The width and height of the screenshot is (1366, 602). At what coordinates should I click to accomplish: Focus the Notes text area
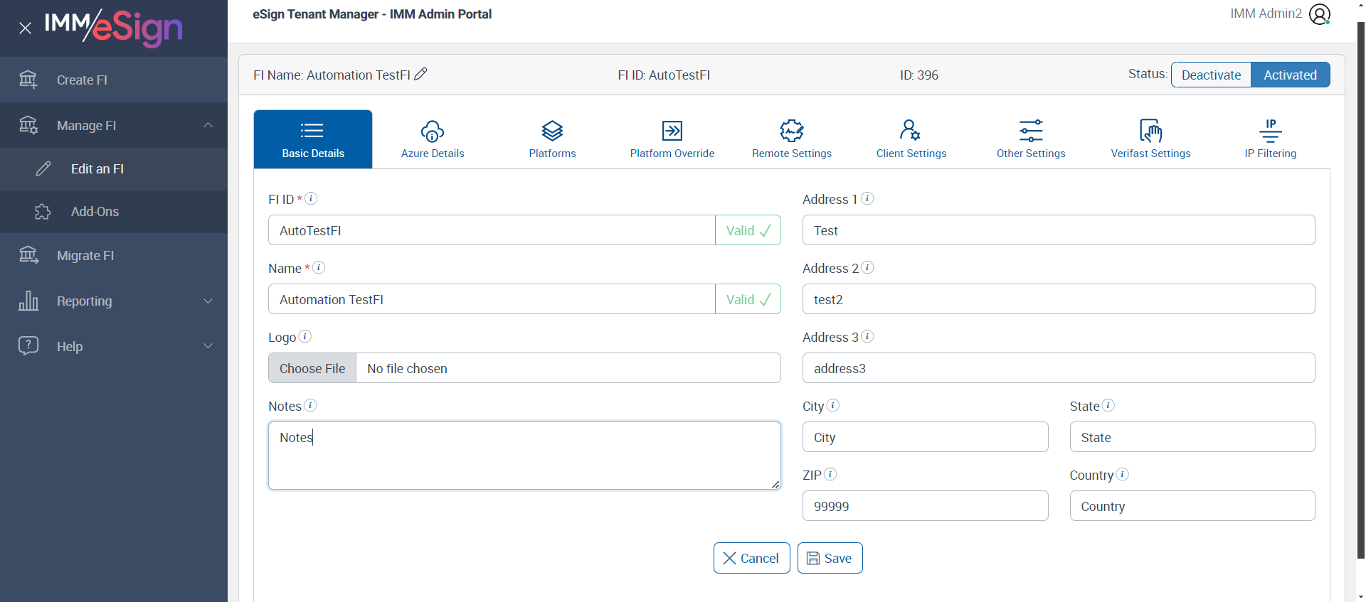pos(524,456)
